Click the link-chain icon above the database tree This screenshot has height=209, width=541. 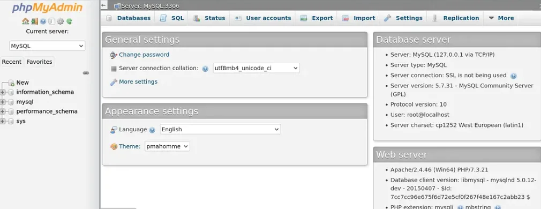(x=86, y=73)
